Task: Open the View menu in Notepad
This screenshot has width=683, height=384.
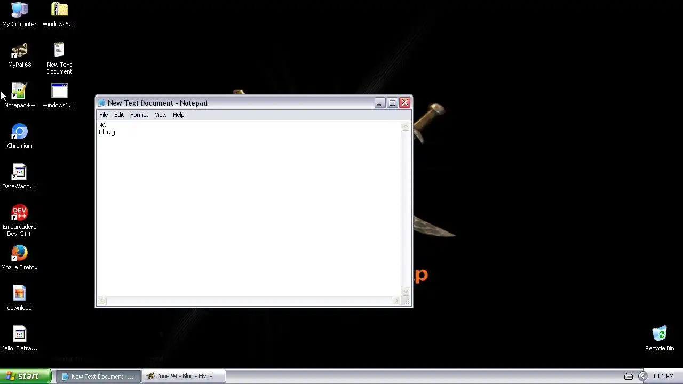Action: tap(161, 115)
